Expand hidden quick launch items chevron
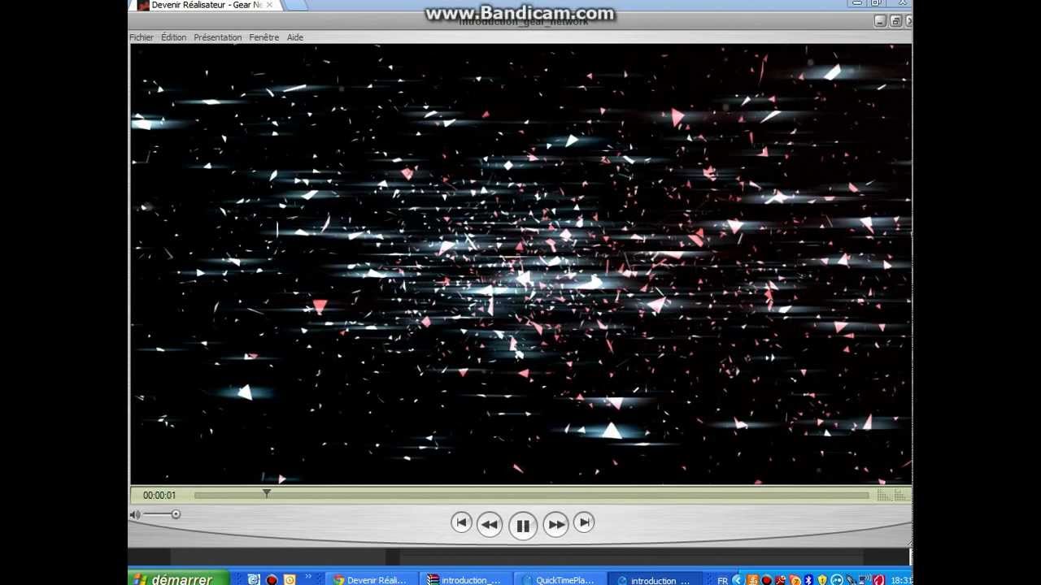This screenshot has width=1041, height=585. [x=308, y=578]
